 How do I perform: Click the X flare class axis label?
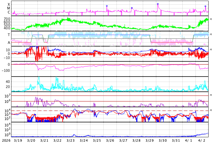[9, 4]
